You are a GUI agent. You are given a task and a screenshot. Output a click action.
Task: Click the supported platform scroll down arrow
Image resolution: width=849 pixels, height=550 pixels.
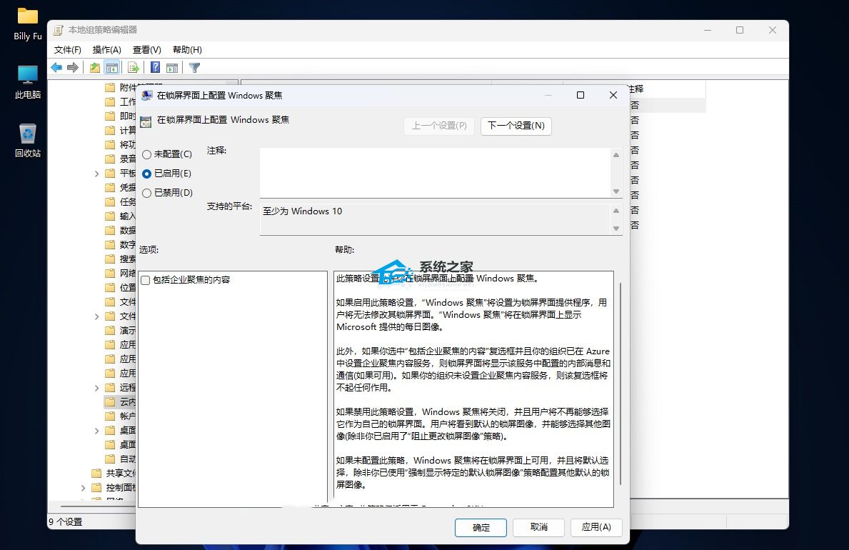616,229
